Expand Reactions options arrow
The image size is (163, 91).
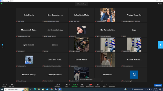pyautogui.click(x=100, y=85)
